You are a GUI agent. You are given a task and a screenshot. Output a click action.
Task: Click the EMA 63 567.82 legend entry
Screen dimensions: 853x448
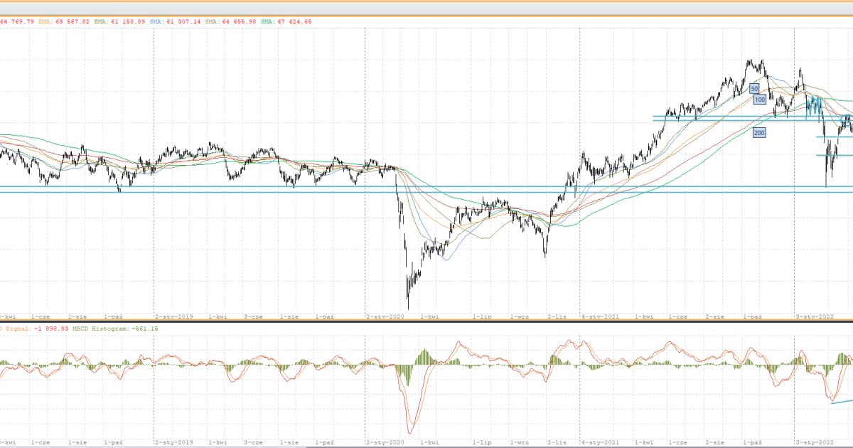(65, 22)
